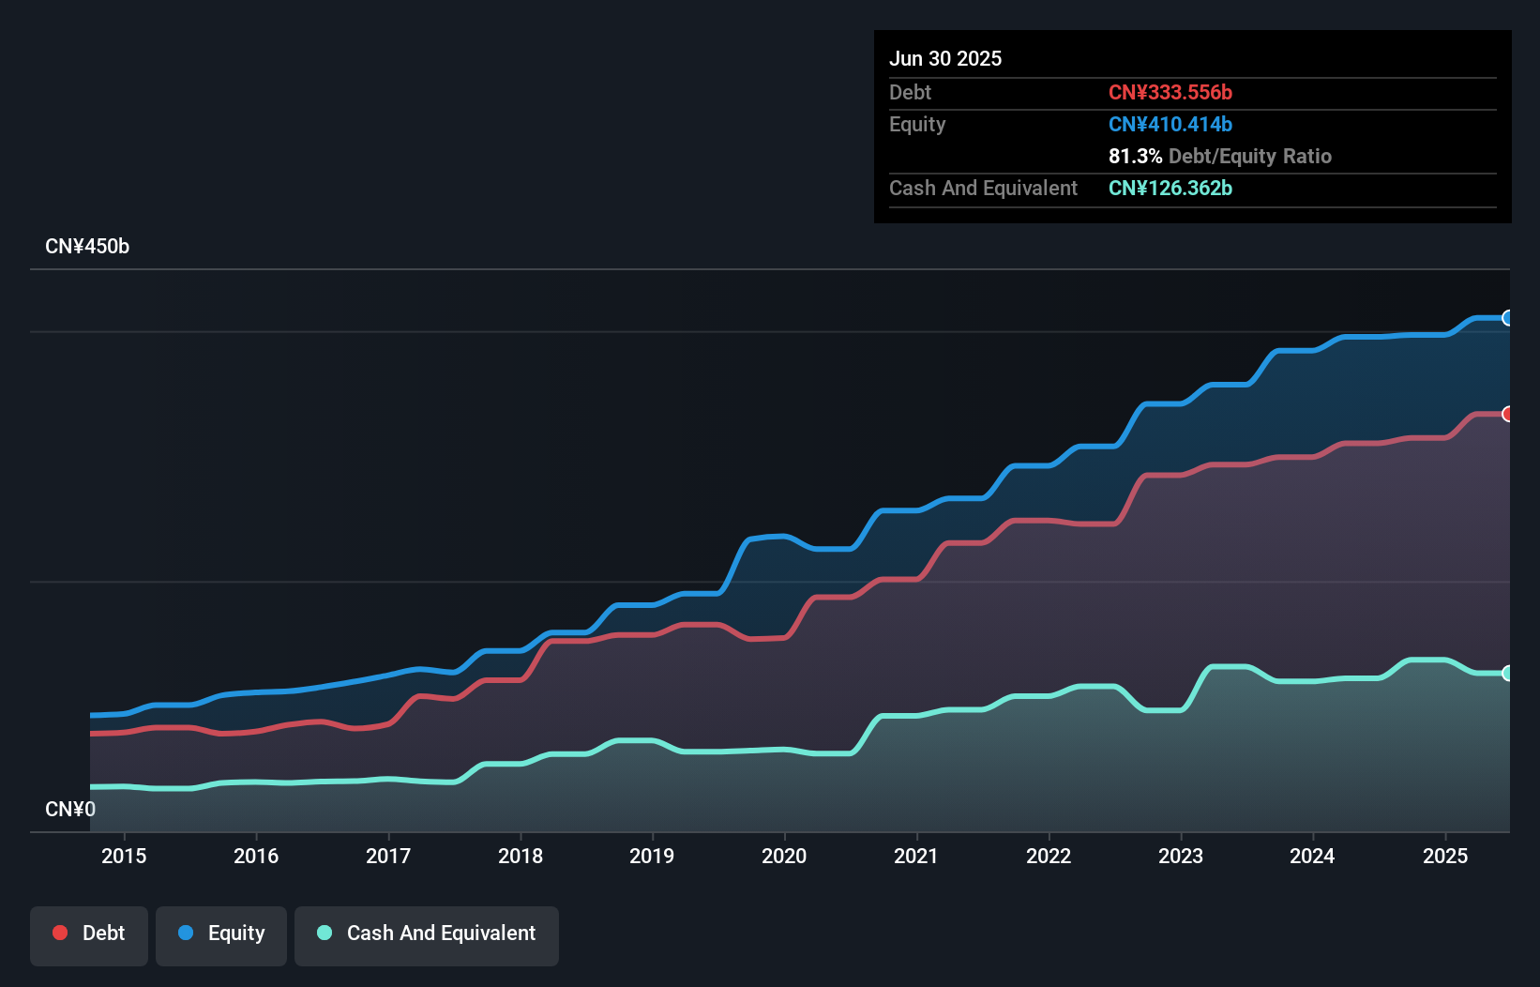This screenshot has height=987, width=1540.
Task: Click the 81.3% Debt/Equity Ratio text
Action: (x=1220, y=156)
